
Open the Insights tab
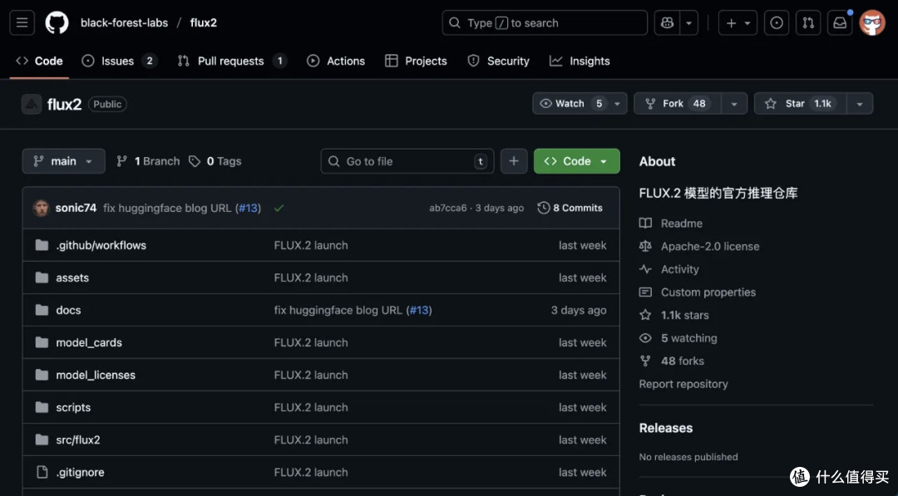[x=580, y=61]
